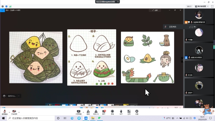This screenshot has width=215, height=121.
Task: Click the emoji icon in the say-something box
Action: (x=4, y=96)
